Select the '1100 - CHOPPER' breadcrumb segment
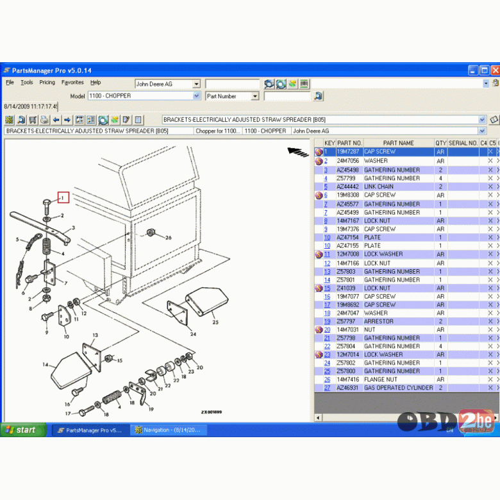Screen dimensions: 500x500 click(x=265, y=131)
